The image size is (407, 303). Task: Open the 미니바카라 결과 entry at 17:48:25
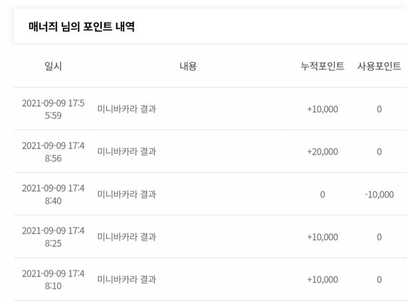pos(127,237)
